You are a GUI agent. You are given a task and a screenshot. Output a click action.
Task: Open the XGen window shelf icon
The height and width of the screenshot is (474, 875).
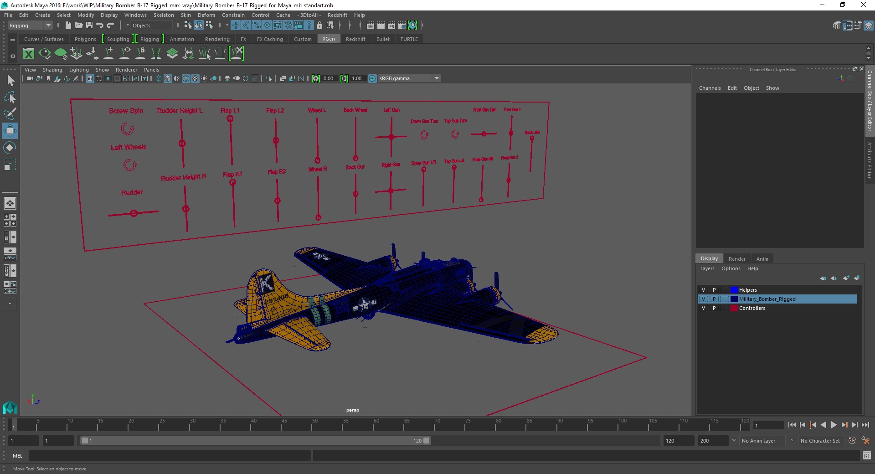click(29, 54)
